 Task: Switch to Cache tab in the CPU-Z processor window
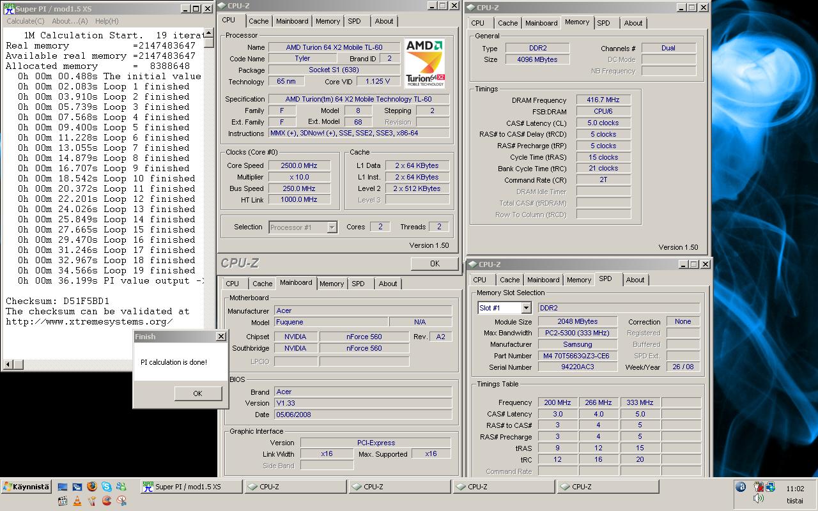[x=259, y=21]
